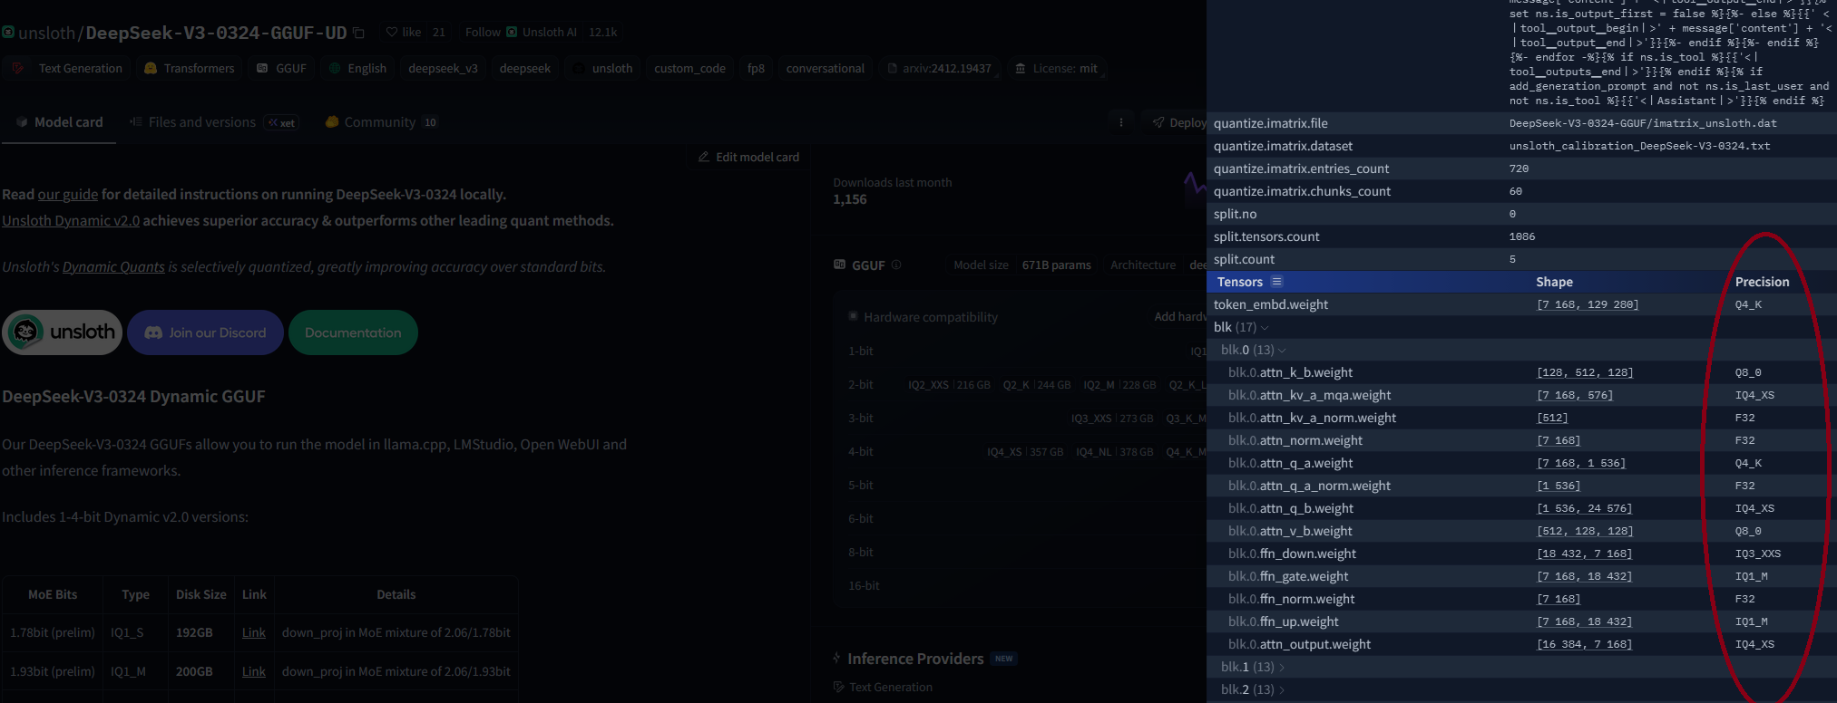The image size is (1837, 703).
Task: Join the Discord via the button
Action: coord(206,332)
